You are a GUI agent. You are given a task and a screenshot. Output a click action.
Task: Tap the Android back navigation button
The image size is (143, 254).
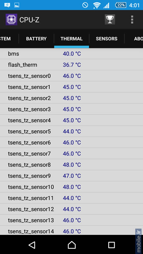pos(32,244)
